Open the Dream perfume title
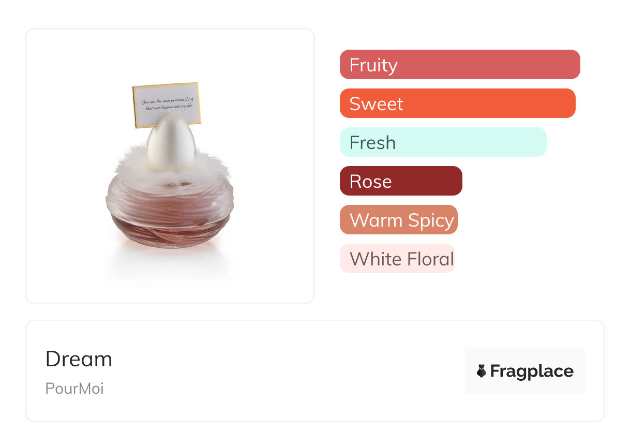Image resolution: width=630 pixels, height=447 pixels. pyautogui.click(x=79, y=359)
